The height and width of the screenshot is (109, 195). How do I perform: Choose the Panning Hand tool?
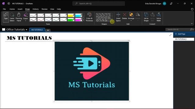click(19, 17)
